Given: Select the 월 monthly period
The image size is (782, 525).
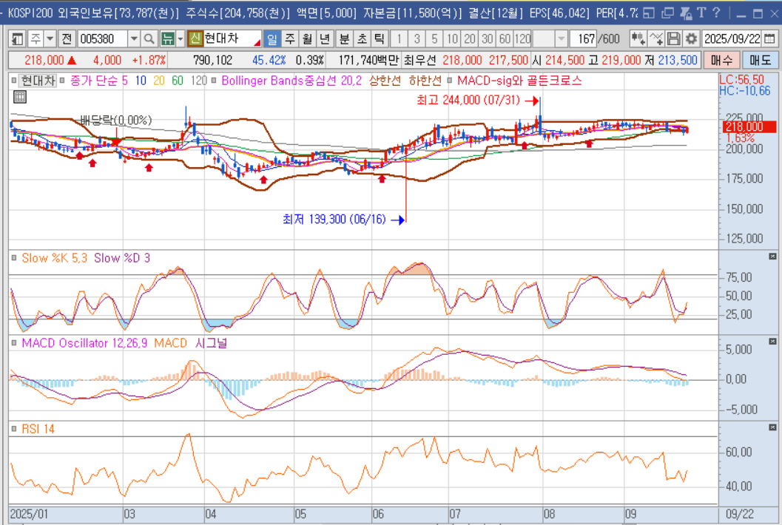Looking at the screenshot, I should coord(307,38).
